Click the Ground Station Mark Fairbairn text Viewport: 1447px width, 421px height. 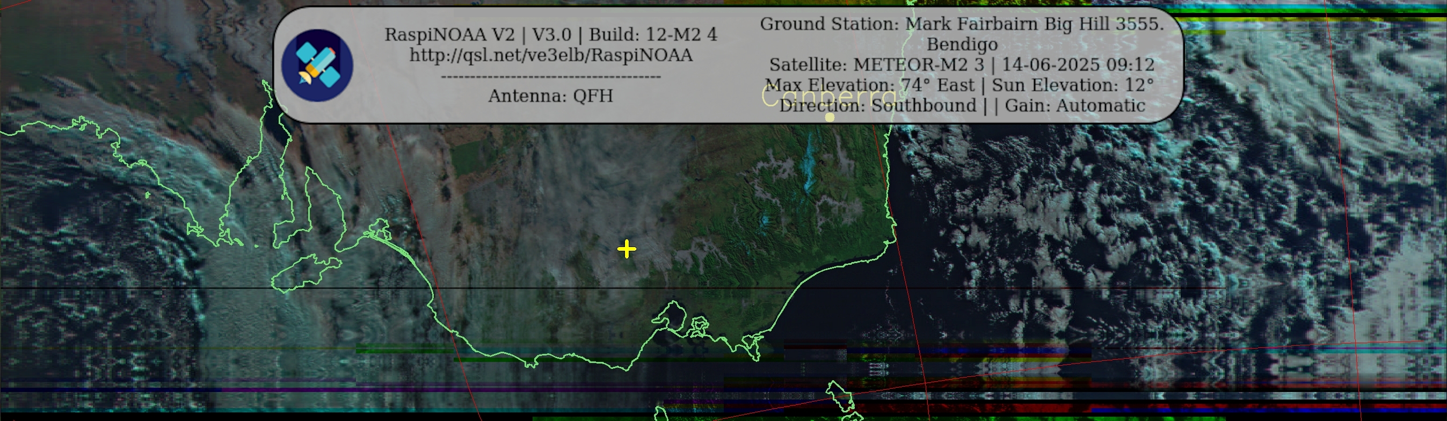(x=962, y=24)
